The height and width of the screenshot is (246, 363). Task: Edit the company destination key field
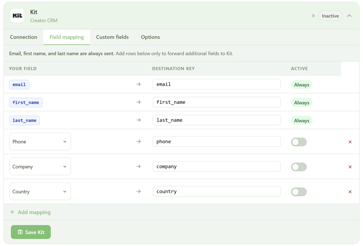click(x=217, y=166)
